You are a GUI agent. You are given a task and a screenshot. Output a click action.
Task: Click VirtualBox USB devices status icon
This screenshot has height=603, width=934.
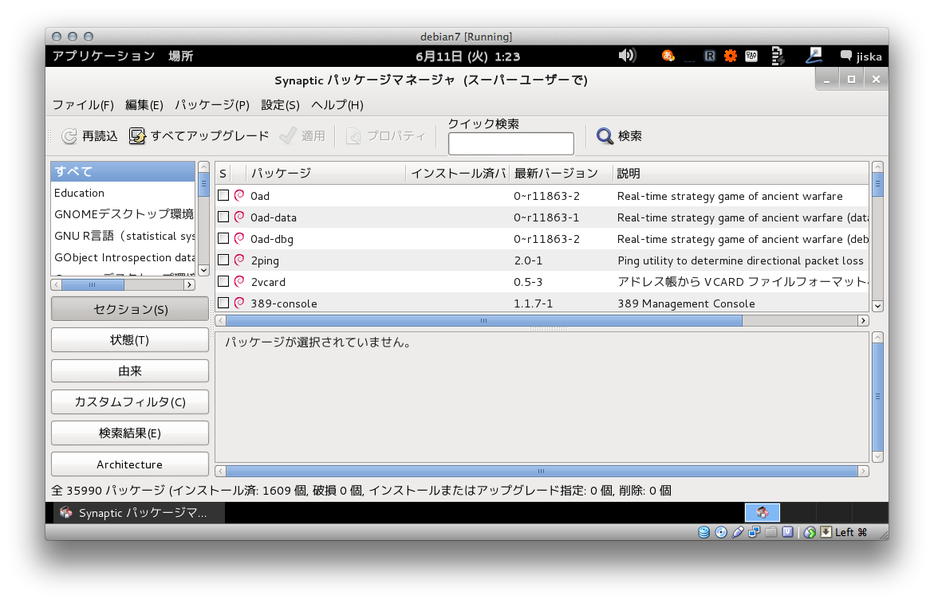coord(738,532)
